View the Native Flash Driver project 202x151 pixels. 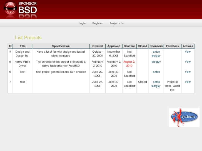pyautogui.click(x=188, y=62)
